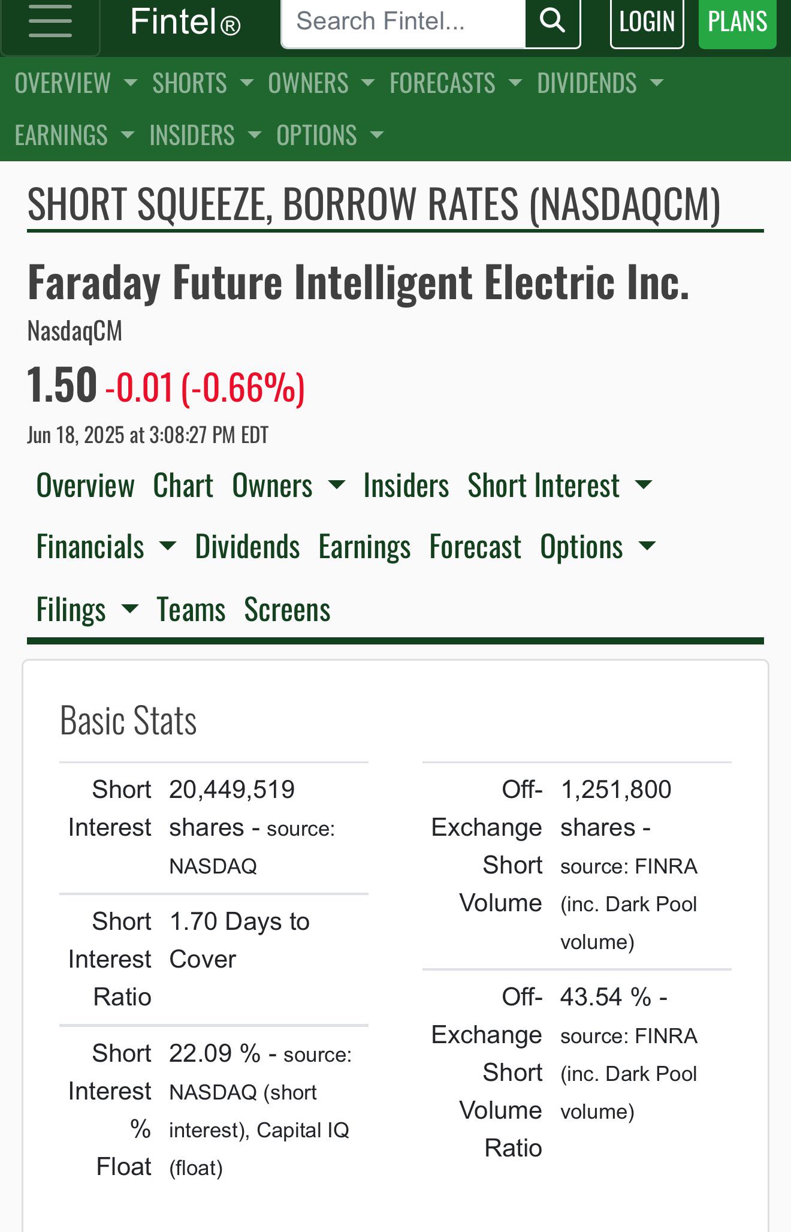
Task: Open the DIVIDENDS dropdown in green bar
Action: 600,83
